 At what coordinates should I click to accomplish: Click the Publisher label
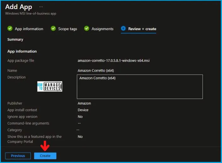[15, 103]
